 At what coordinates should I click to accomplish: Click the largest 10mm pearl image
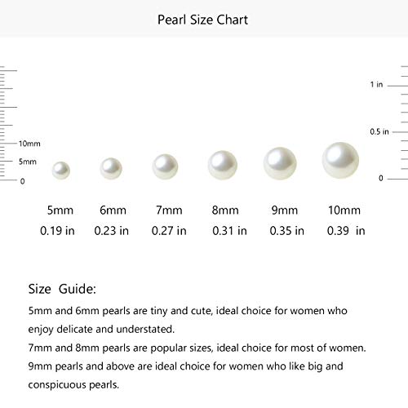coord(340,161)
